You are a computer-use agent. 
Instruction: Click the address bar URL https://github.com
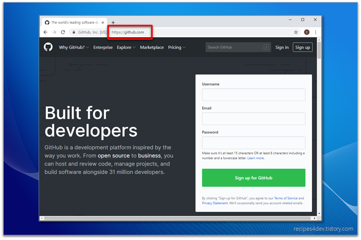tap(128, 32)
